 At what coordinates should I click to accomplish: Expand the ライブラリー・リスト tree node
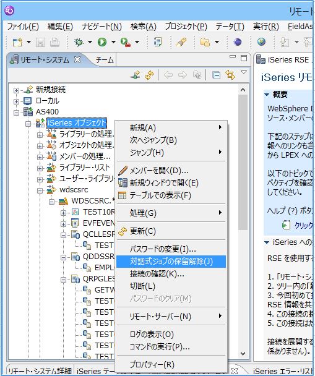pos(40,168)
